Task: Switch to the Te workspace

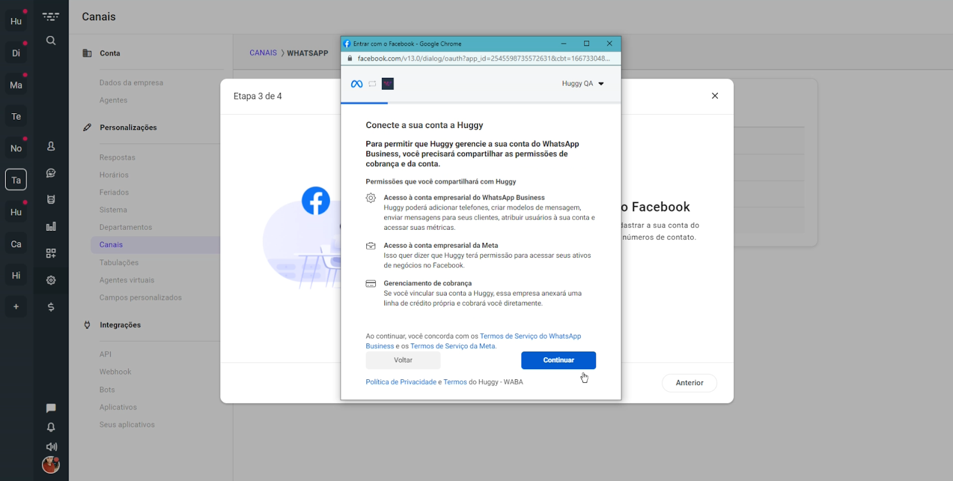Action: point(16,117)
